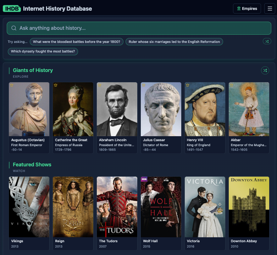Select the Which dynasty fought most battles chip
The height and width of the screenshot is (255, 277).
pos(43,51)
